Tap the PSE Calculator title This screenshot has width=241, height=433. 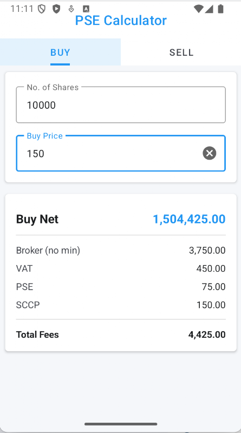[x=121, y=21]
